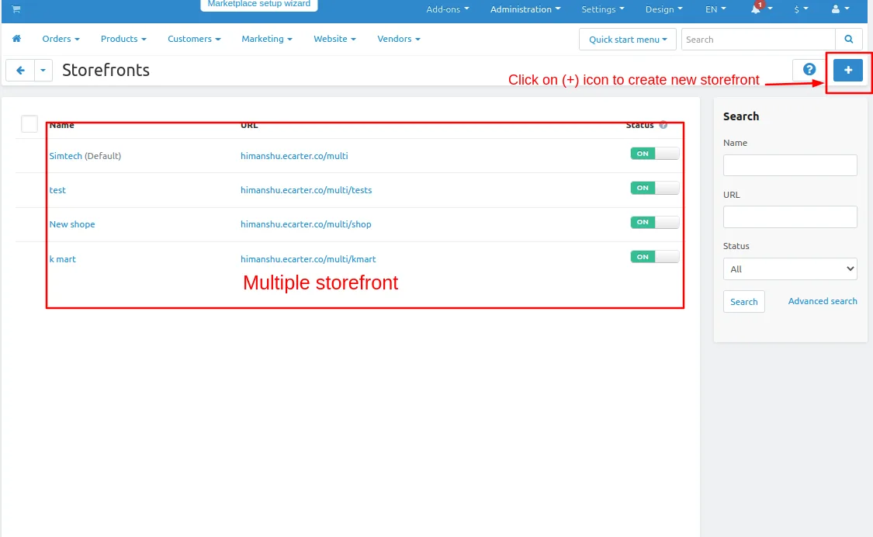Viewport: 873px width, 537px height.
Task: Open the user account menu icon
Action: click(840, 9)
